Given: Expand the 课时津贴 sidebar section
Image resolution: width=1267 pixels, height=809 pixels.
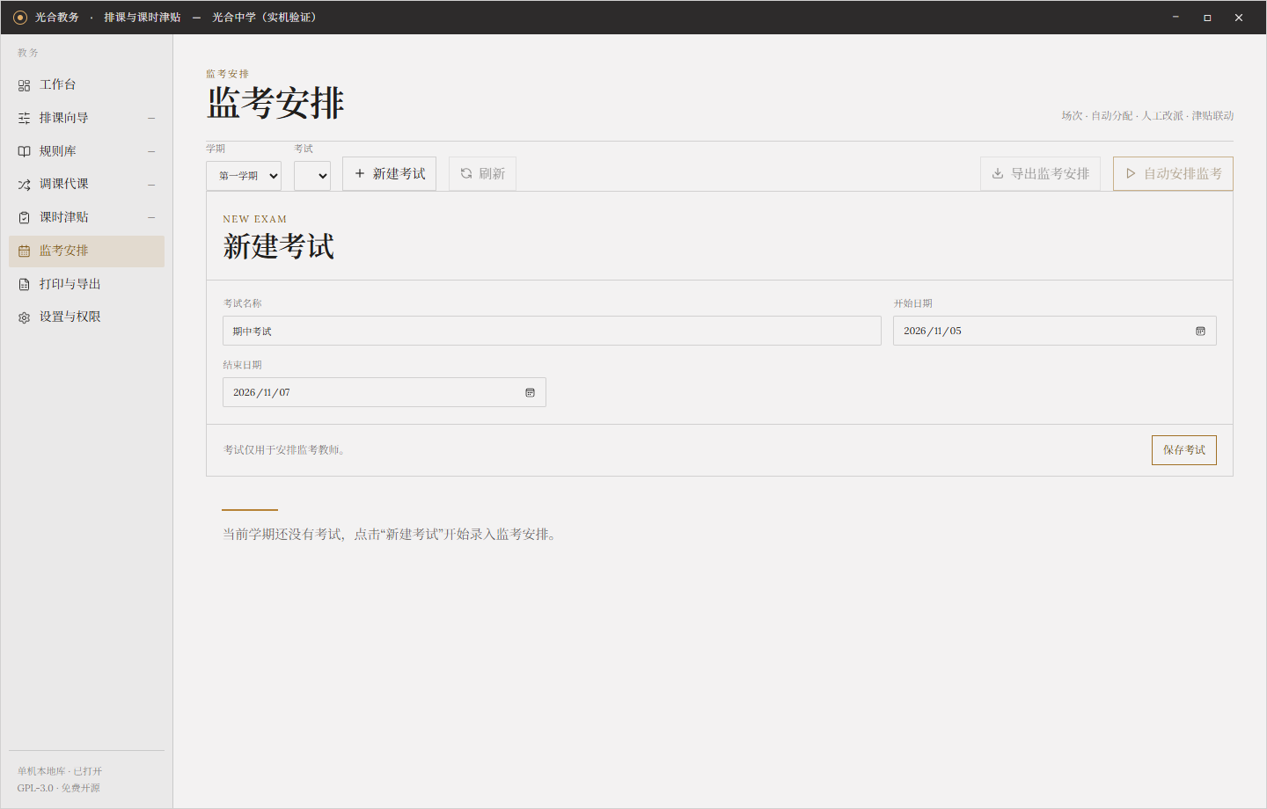Looking at the screenshot, I should (151, 217).
